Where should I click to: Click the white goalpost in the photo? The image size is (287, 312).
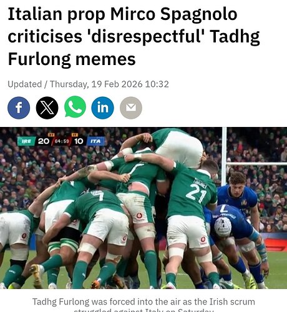[x=224, y=156]
